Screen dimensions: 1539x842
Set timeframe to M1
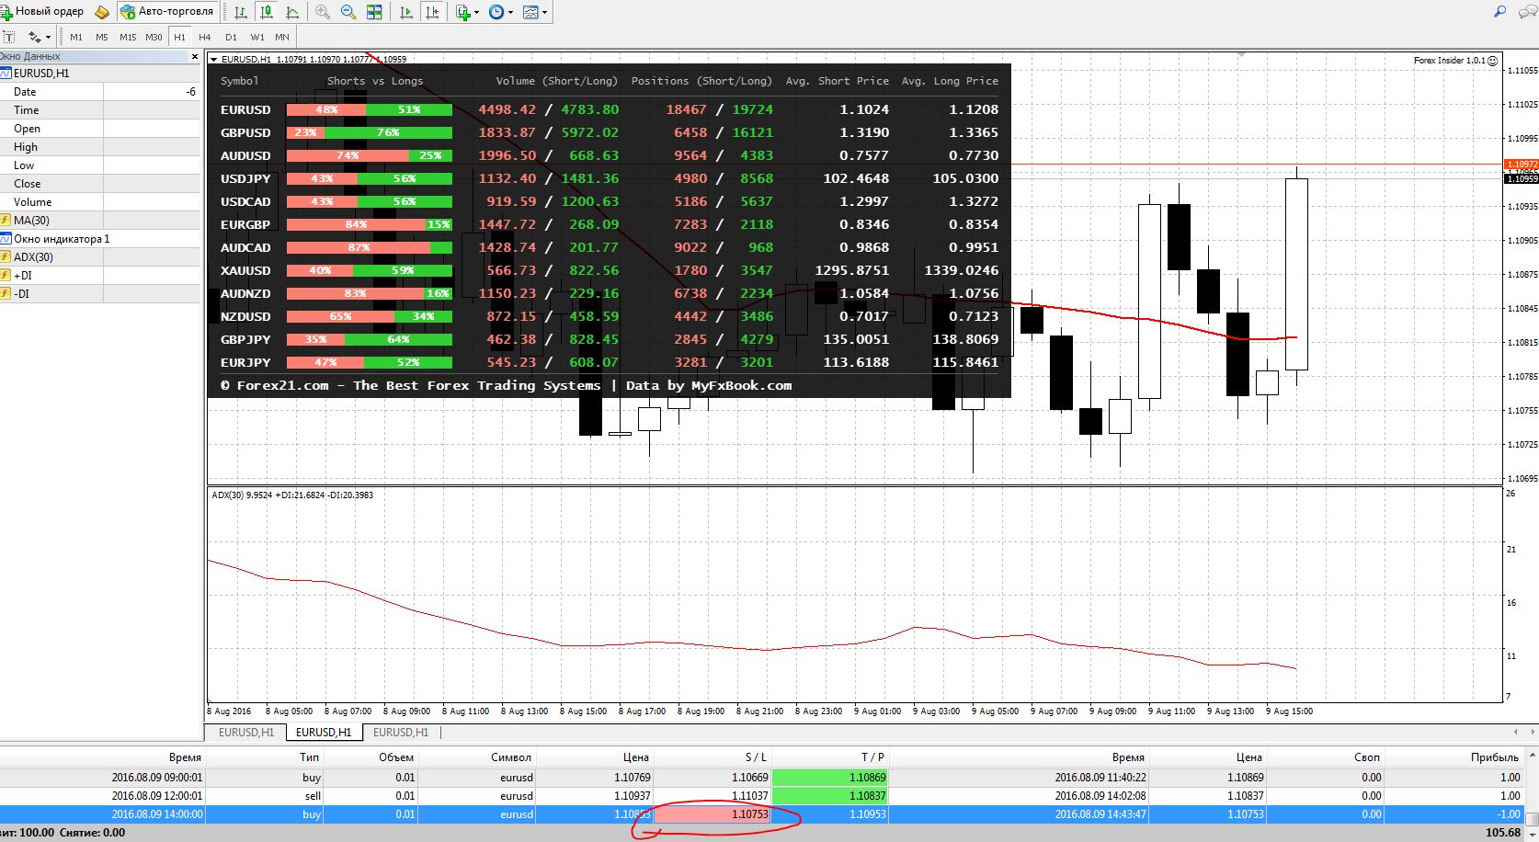(x=76, y=37)
